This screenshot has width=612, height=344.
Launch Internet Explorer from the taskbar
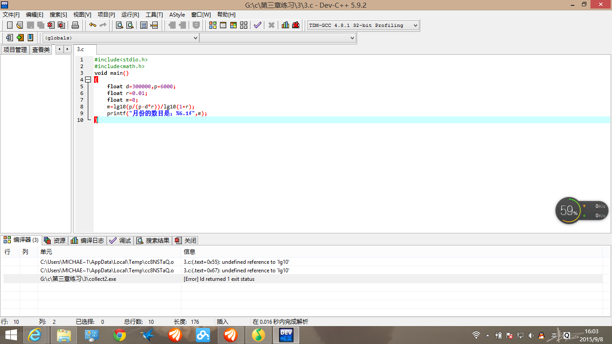click(34, 335)
